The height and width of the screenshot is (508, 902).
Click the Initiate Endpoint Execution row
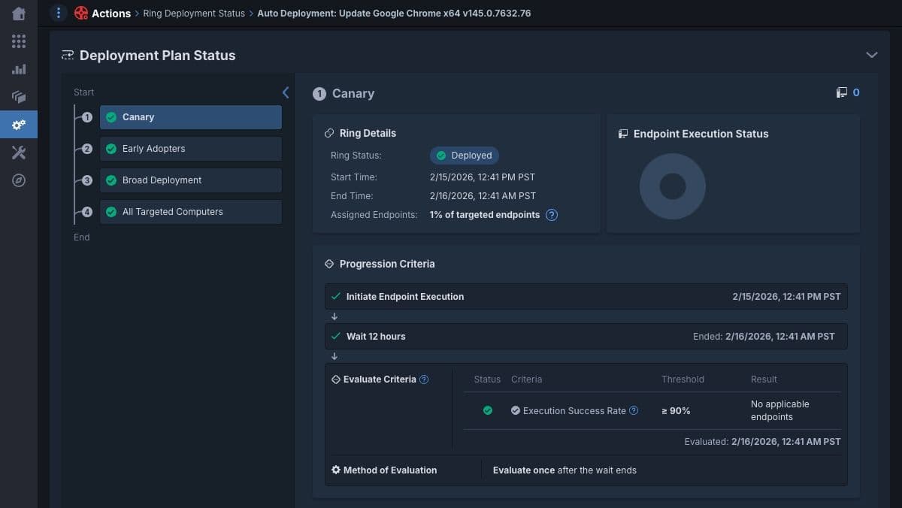[586, 296]
